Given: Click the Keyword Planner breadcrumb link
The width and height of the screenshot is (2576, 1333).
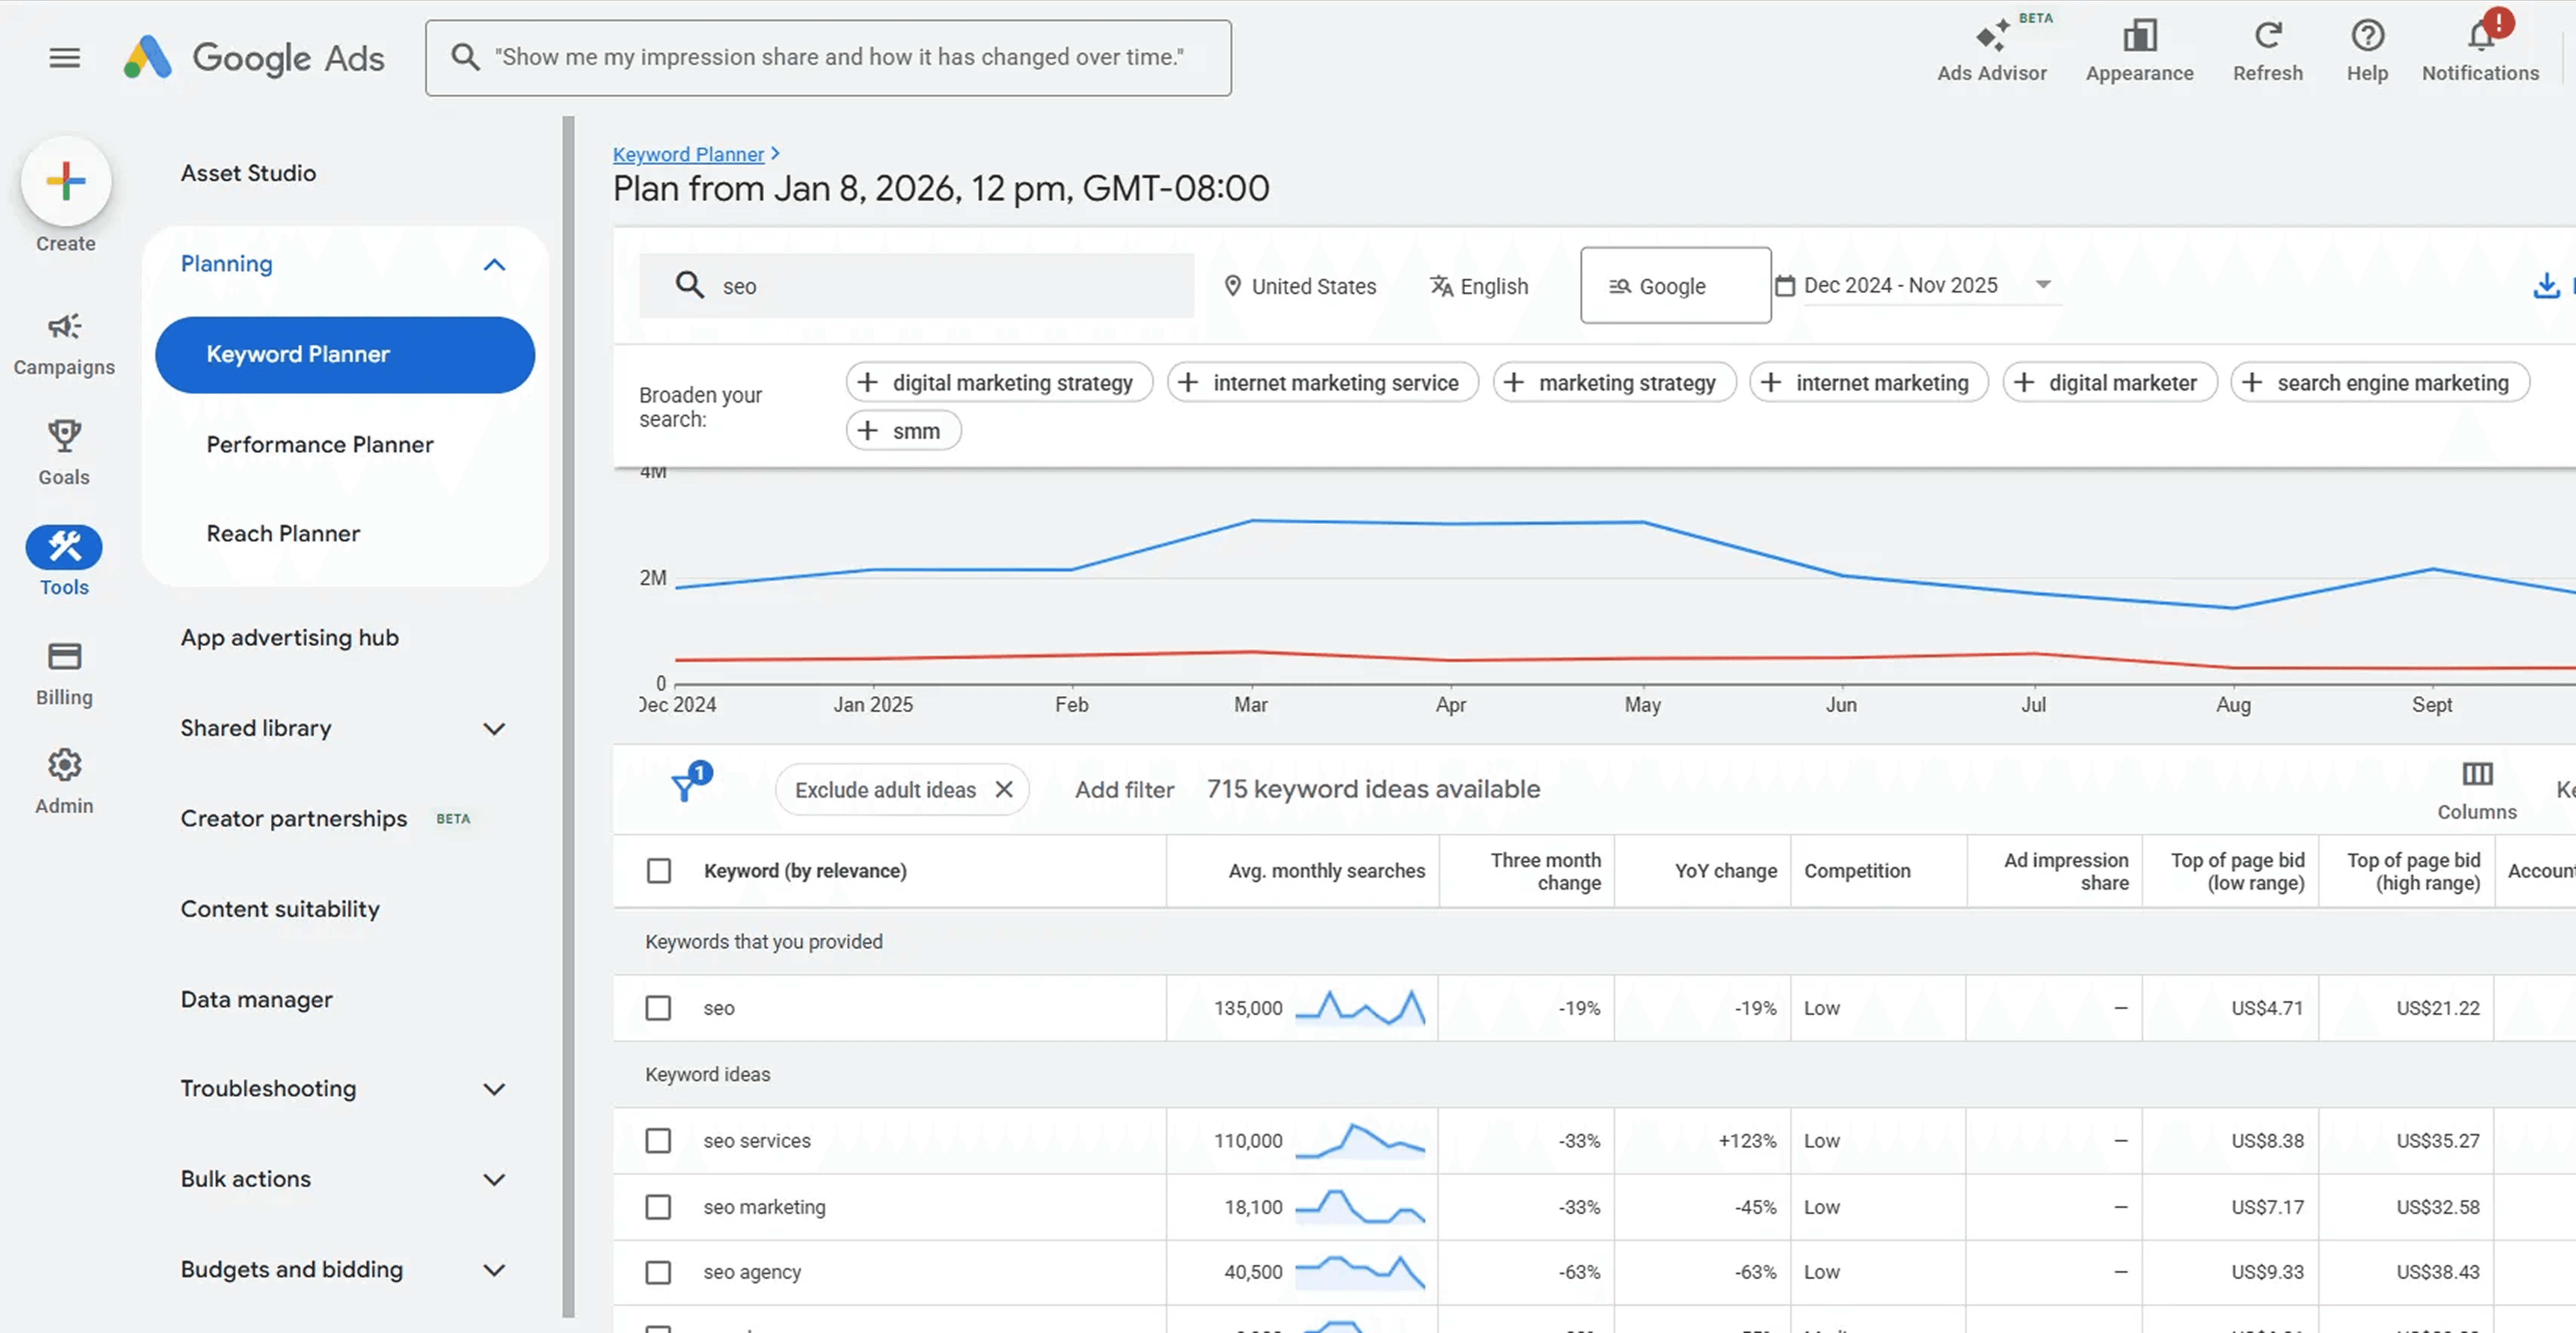Looking at the screenshot, I should point(688,154).
